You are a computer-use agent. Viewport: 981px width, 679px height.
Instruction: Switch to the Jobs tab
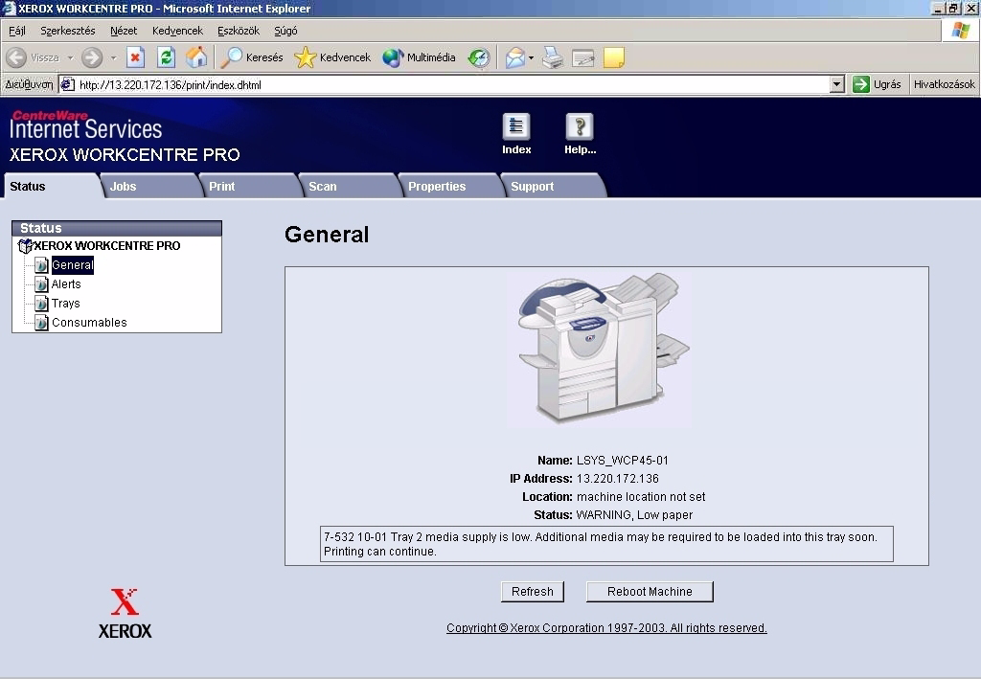tap(150, 186)
